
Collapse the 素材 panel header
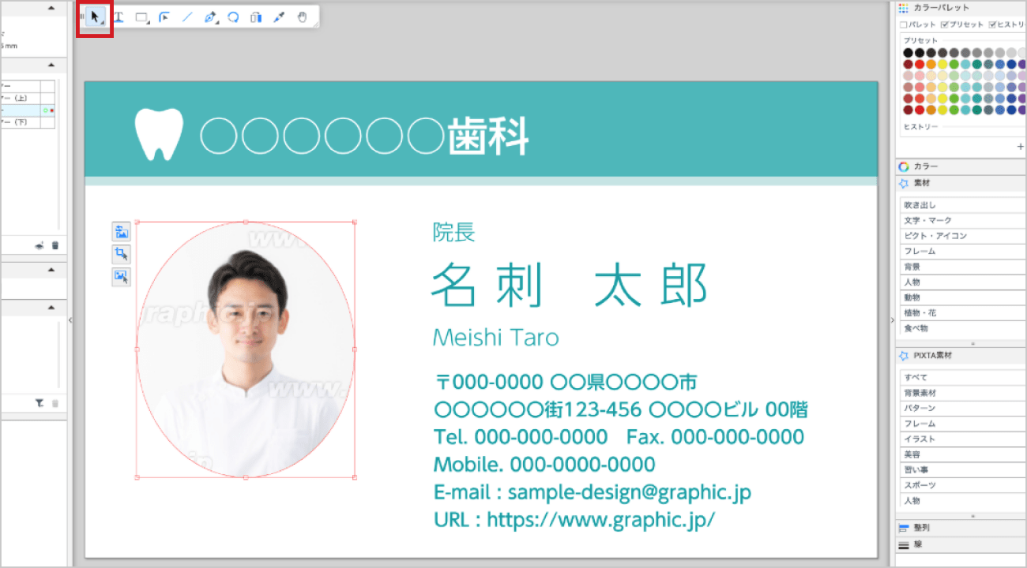(x=961, y=183)
